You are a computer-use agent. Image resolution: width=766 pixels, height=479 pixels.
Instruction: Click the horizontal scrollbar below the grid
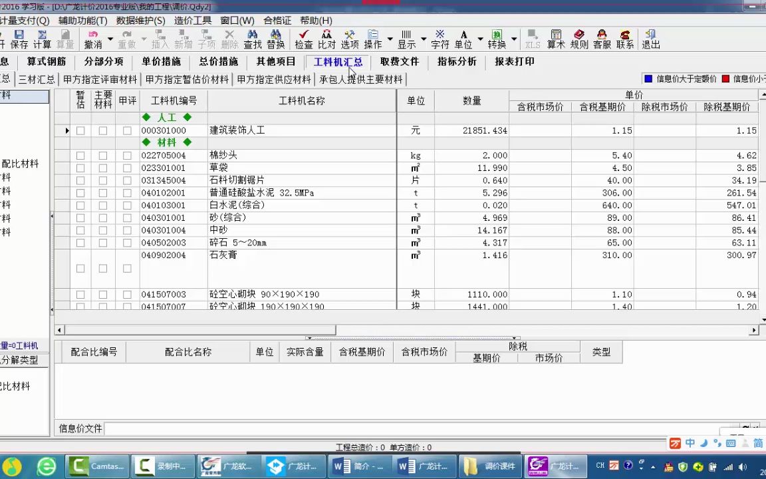point(199,329)
